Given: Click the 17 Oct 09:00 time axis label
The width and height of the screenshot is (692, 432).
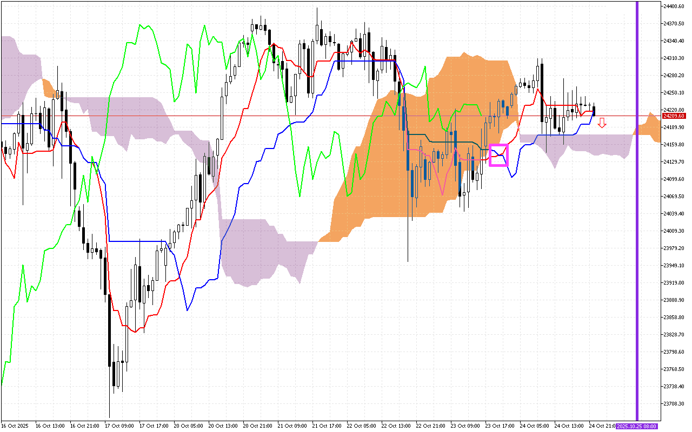Looking at the screenshot, I should pyautogui.click(x=121, y=426).
